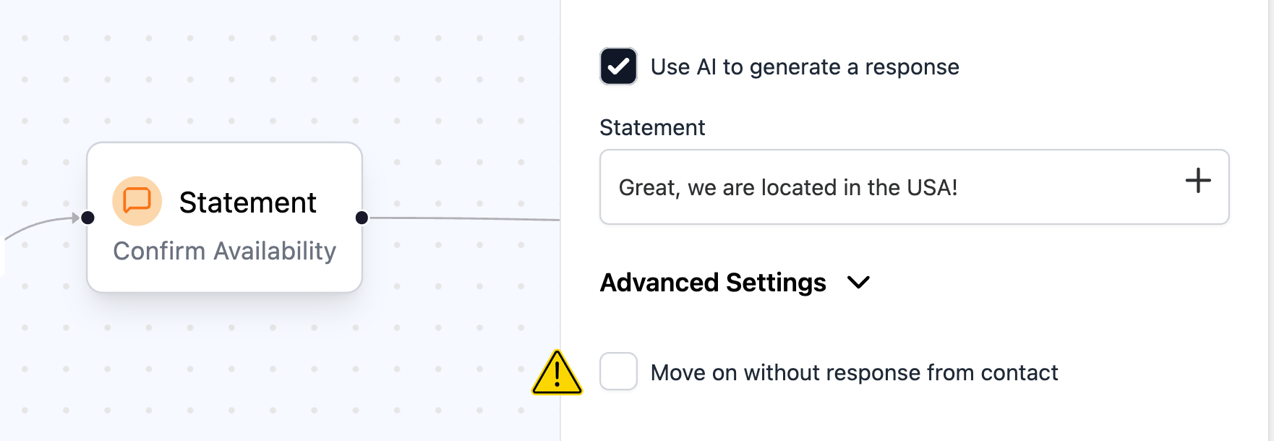Click the input port dot on the Statement node

pyautogui.click(x=87, y=217)
